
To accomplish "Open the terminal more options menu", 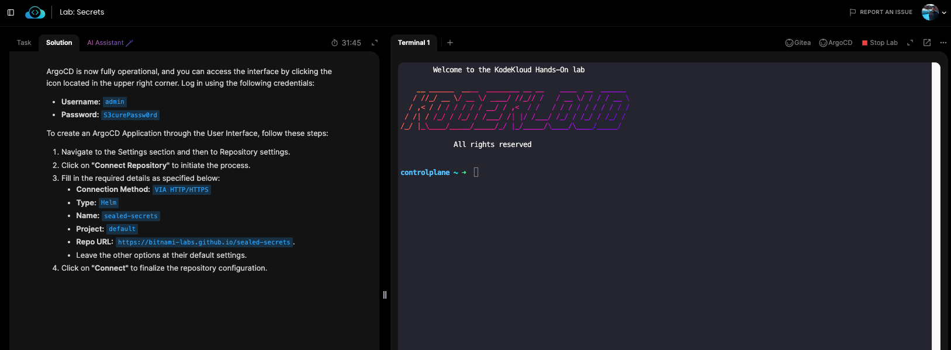I will (x=943, y=43).
